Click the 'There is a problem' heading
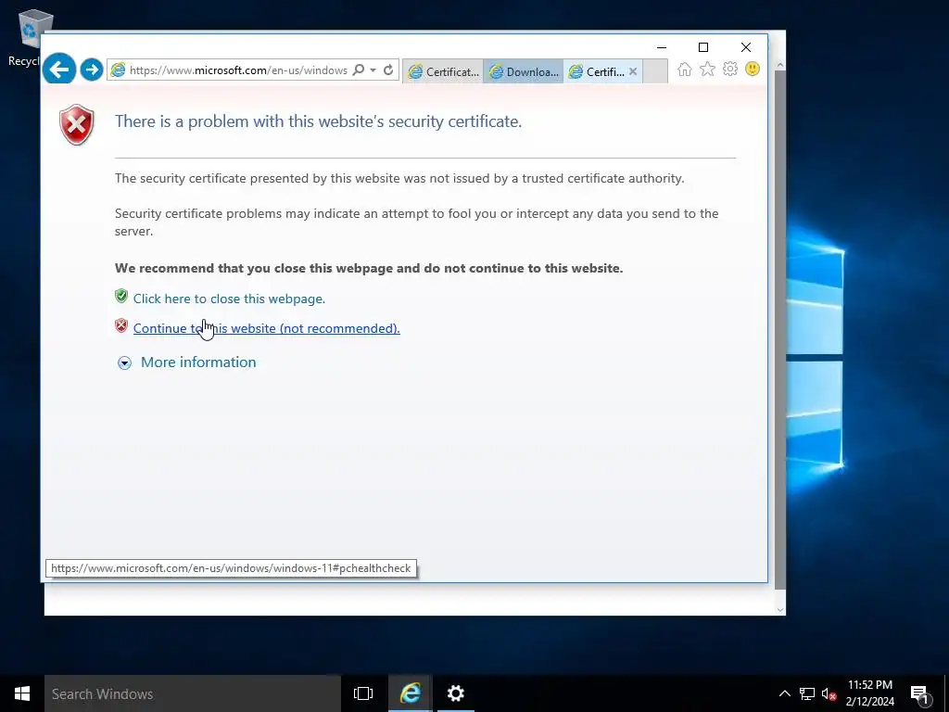This screenshot has width=949, height=712. [319, 121]
